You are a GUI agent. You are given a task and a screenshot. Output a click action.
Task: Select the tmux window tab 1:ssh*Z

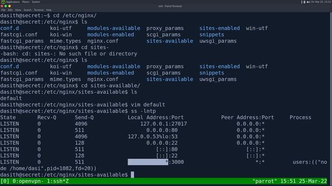pyautogui.click(x=58, y=181)
